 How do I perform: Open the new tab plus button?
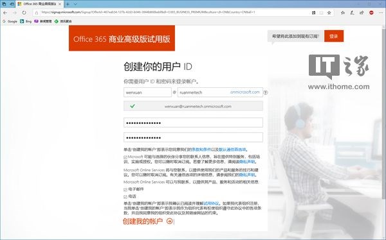point(68,4)
